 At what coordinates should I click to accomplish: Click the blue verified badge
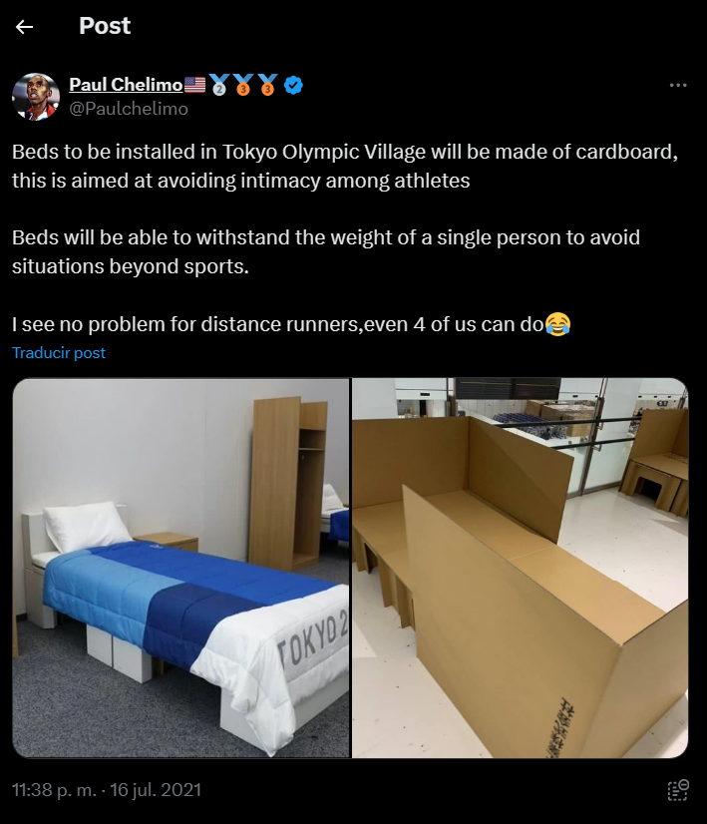click(x=293, y=85)
